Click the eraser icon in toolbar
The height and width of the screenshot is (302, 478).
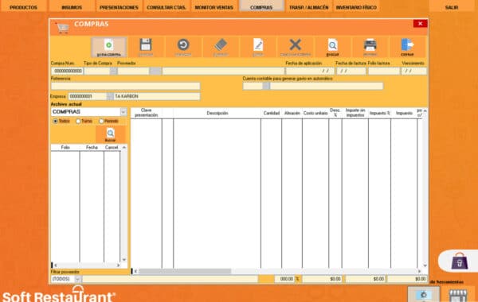pyautogui.click(x=221, y=45)
